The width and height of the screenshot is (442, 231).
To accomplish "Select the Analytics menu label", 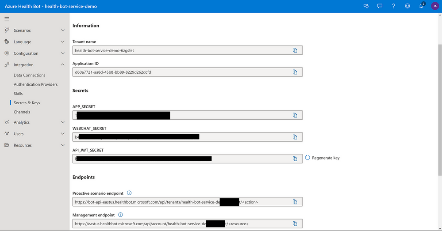I will tap(22, 122).
